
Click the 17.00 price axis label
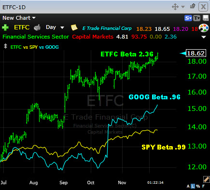click(x=197, y=76)
